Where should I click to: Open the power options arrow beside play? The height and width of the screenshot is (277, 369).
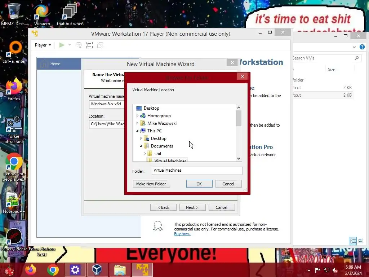tap(70, 45)
